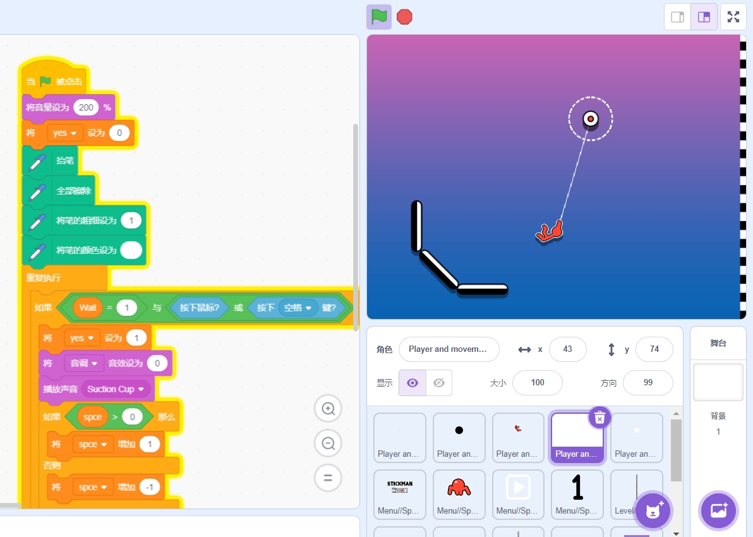
Task: Open the yes dropdown inside the if block
Action: pyautogui.click(x=81, y=338)
